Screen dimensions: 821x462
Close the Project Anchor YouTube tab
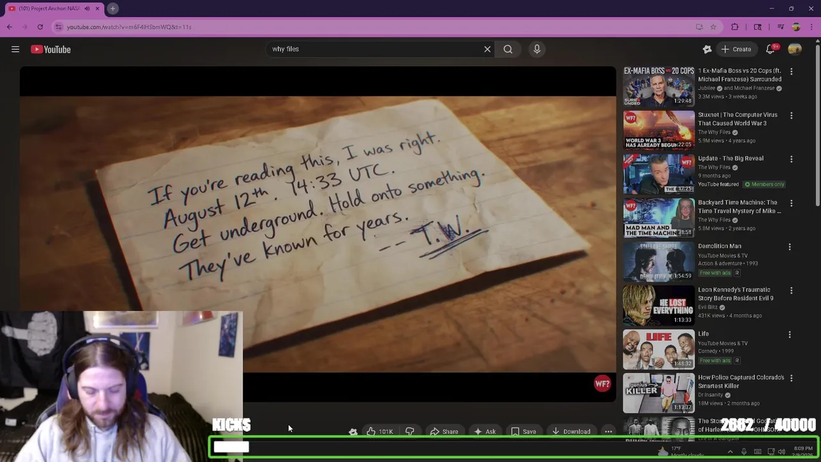[x=97, y=8]
